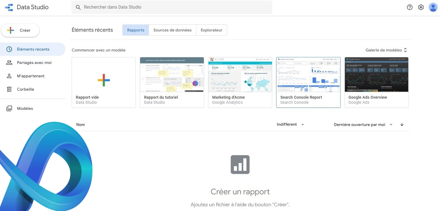This screenshot has height=211, width=441.
Task: Click the Commencer avec un modèle label
Action: (99, 50)
